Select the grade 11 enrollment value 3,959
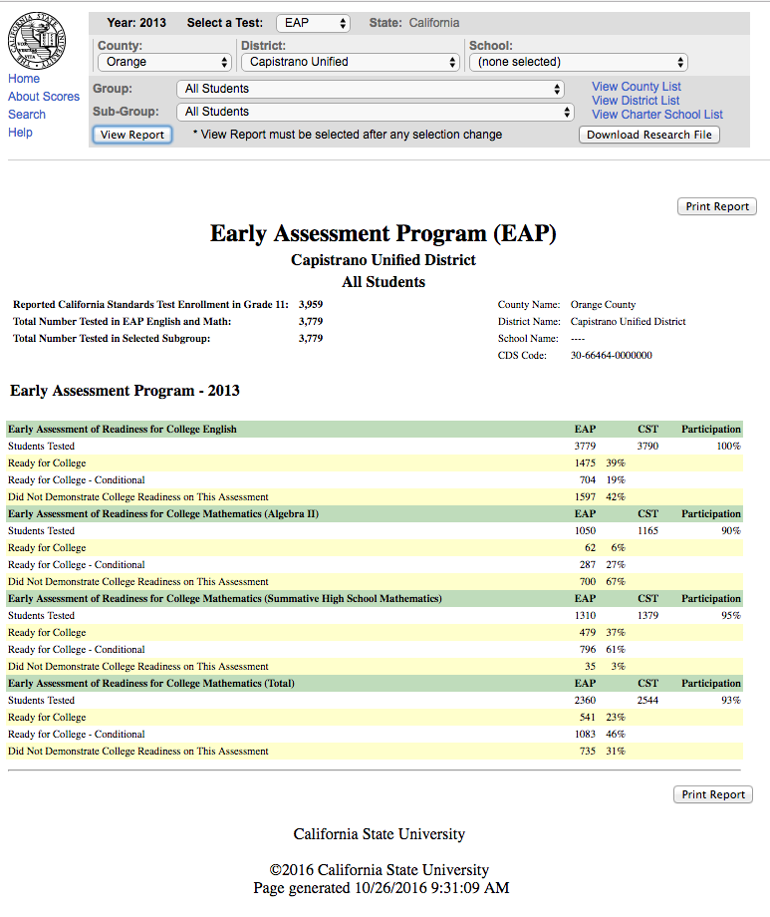The image size is (770, 917). (x=311, y=304)
